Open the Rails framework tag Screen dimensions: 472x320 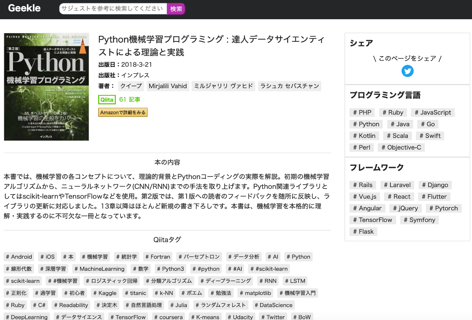[363, 185]
